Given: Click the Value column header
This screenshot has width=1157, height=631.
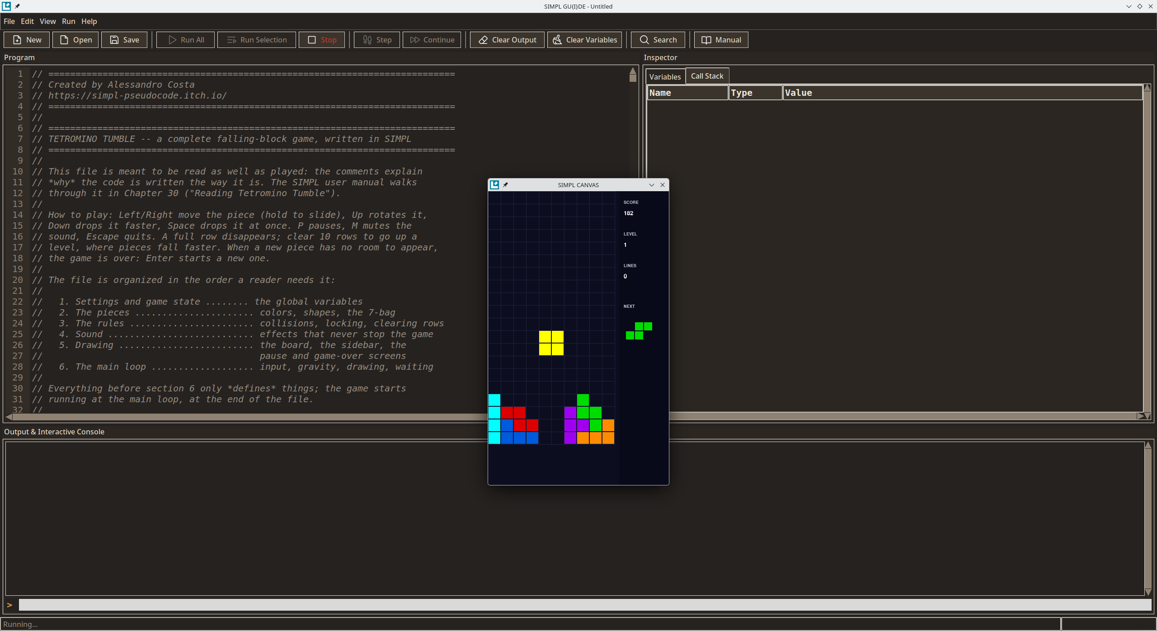Looking at the screenshot, I should pos(963,93).
